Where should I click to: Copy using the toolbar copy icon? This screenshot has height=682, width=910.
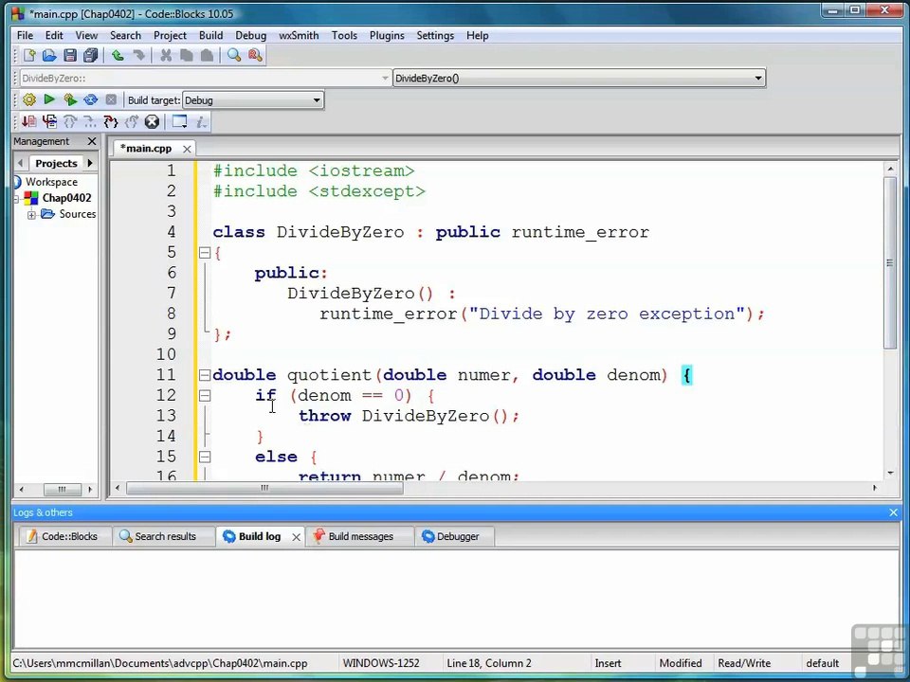pyautogui.click(x=187, y=56)
